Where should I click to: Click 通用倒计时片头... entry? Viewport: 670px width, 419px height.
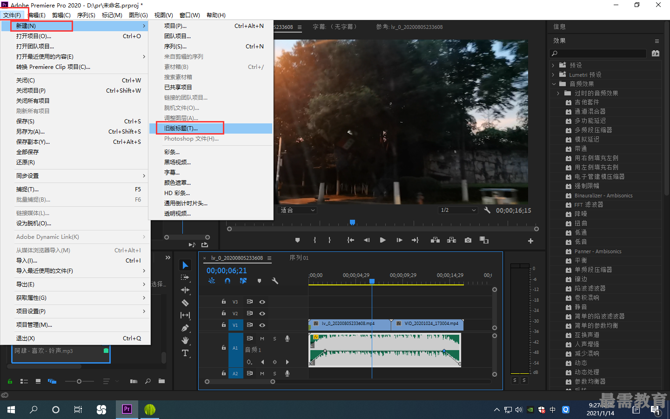211,203
